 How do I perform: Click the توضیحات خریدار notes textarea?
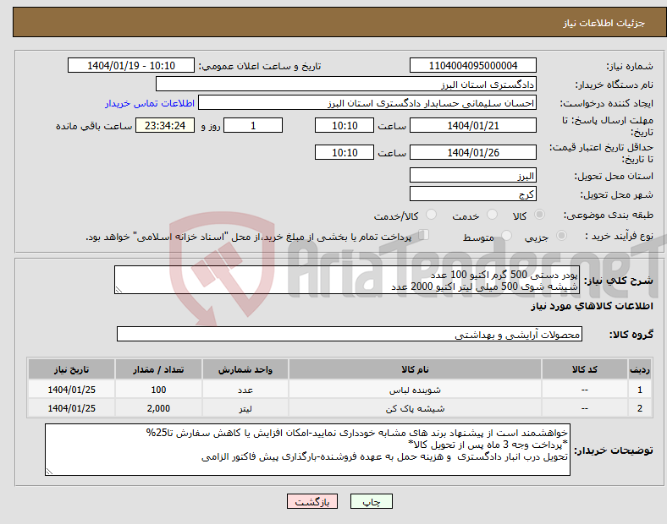point(307,450)
